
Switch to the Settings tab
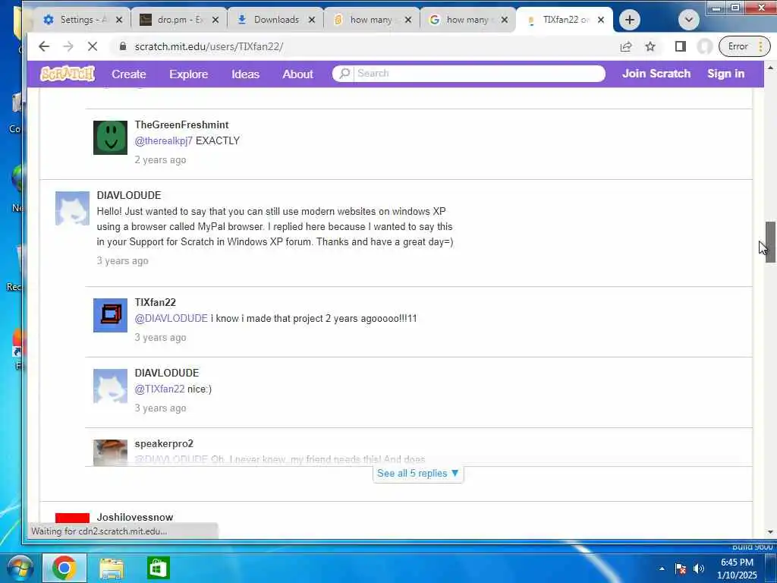click(81, 20)
